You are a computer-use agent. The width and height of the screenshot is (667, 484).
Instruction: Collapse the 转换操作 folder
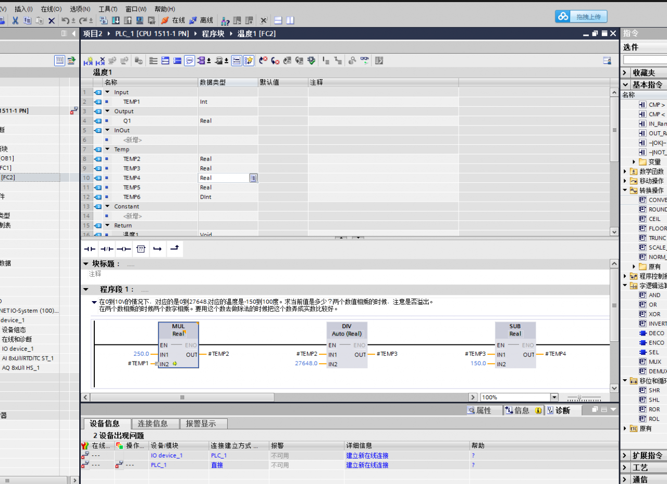point(625,190)
